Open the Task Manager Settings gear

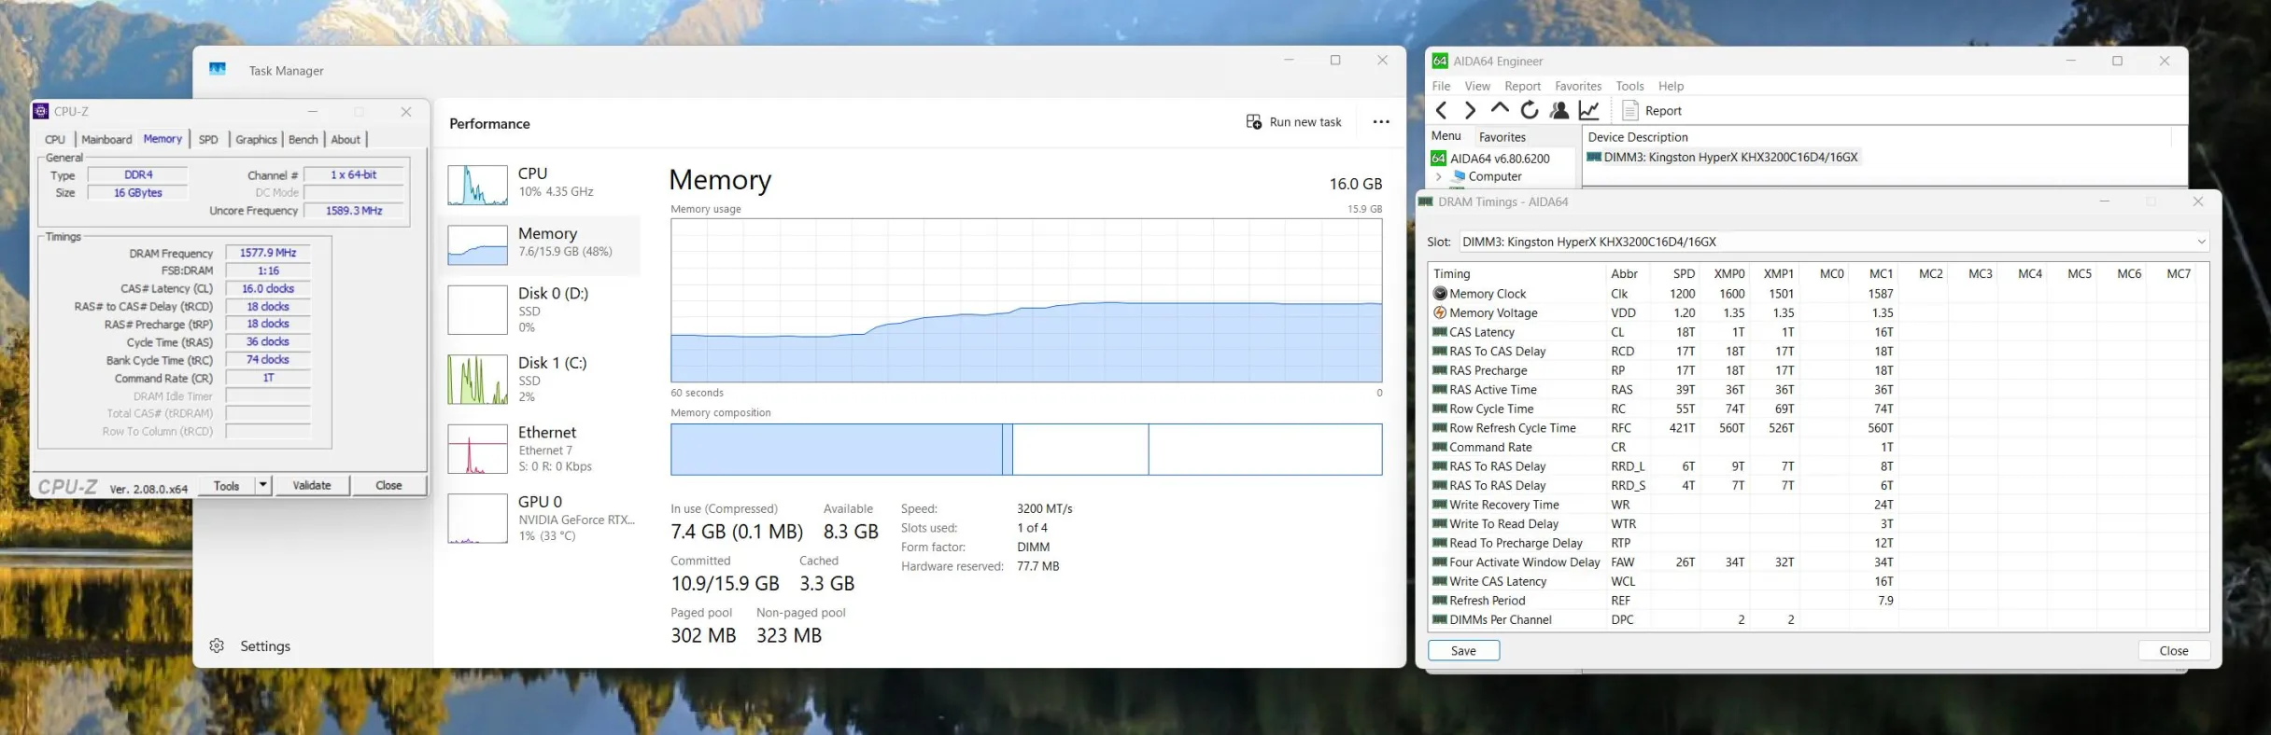click(217, 645)
